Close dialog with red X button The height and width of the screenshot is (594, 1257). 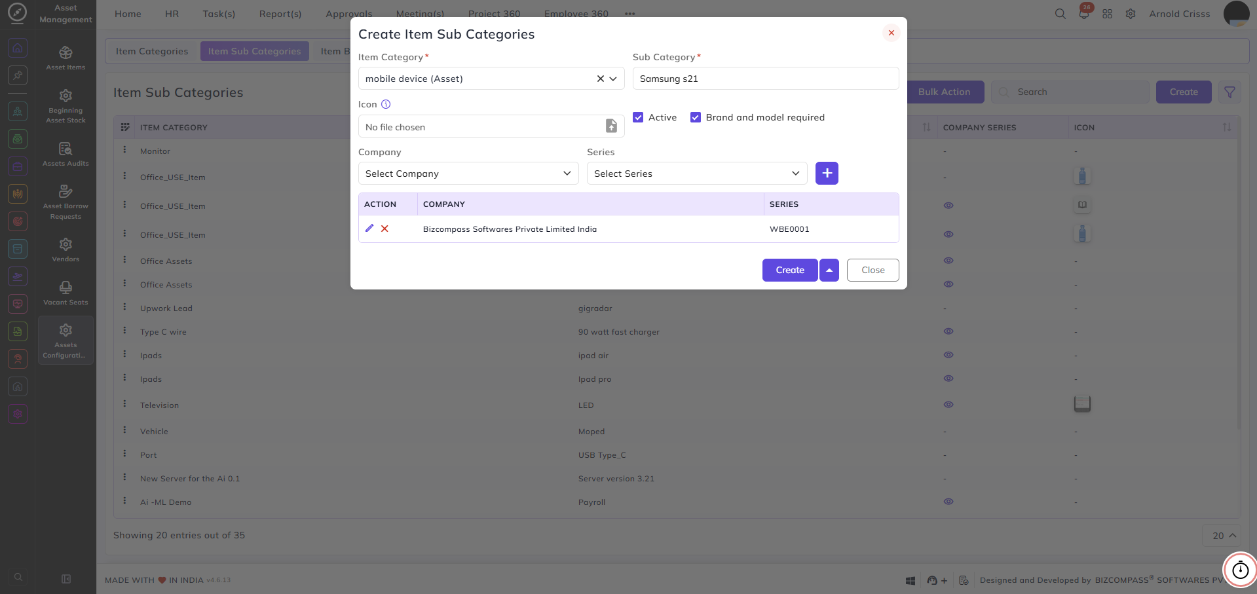(891, 33)
